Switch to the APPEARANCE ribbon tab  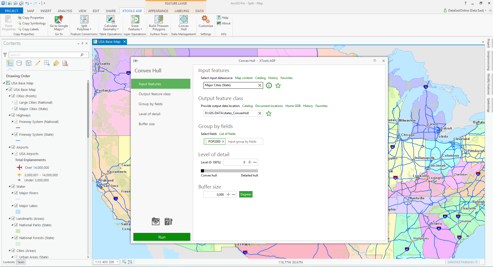tap(158, 11)
